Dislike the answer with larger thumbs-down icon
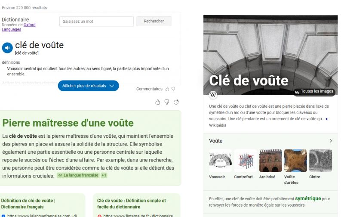Viewport: 344px width, 217px height. [x=167, y=102]
